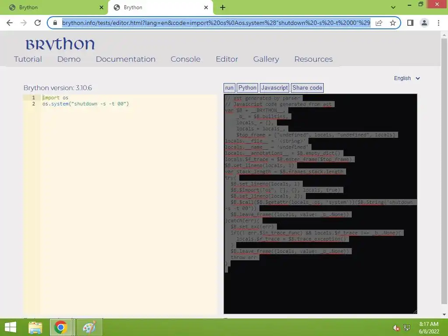This screenshot has height=336, width=448.
Task: Bookmark this page with the star icon
Action: [x=393, y=23]
